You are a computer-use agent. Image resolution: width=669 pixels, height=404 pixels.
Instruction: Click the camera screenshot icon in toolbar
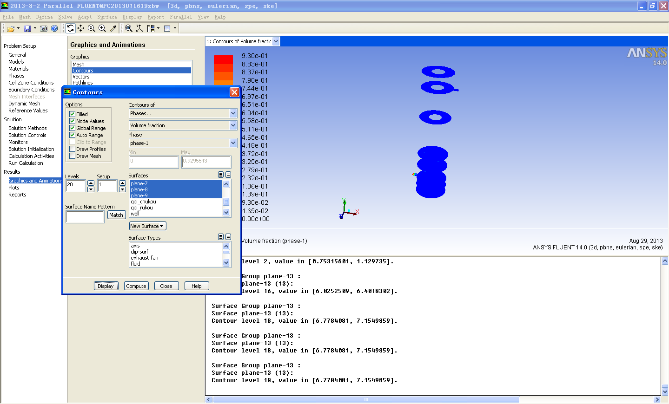pyautogui.click(x=44, y=29)
